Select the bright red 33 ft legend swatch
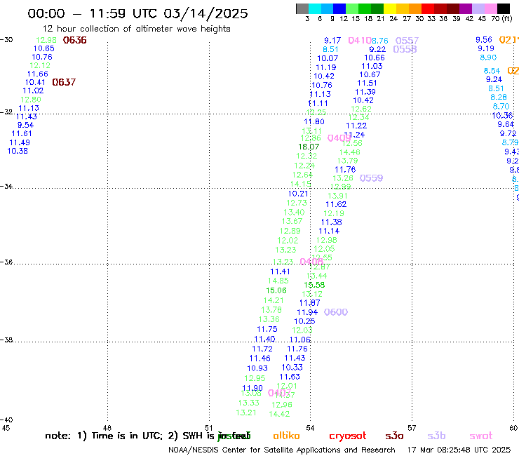 (x=428, y=8)
